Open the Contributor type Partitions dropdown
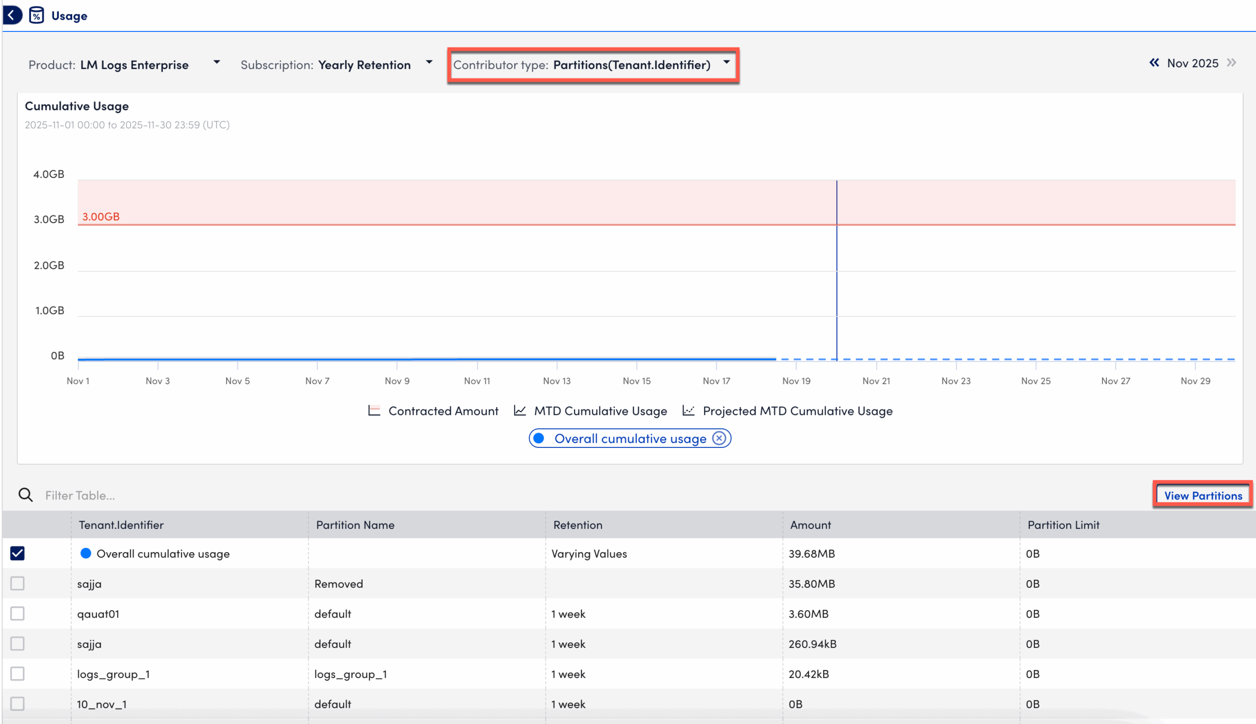The image size is (1256, 724). point(727,63)
